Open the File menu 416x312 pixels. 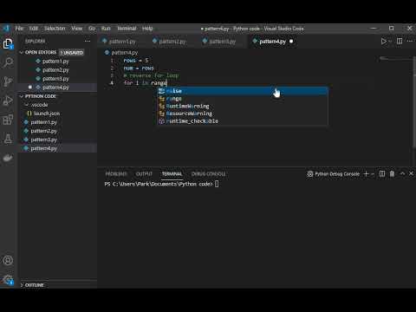pyautogui.click(x=19, y=29)
